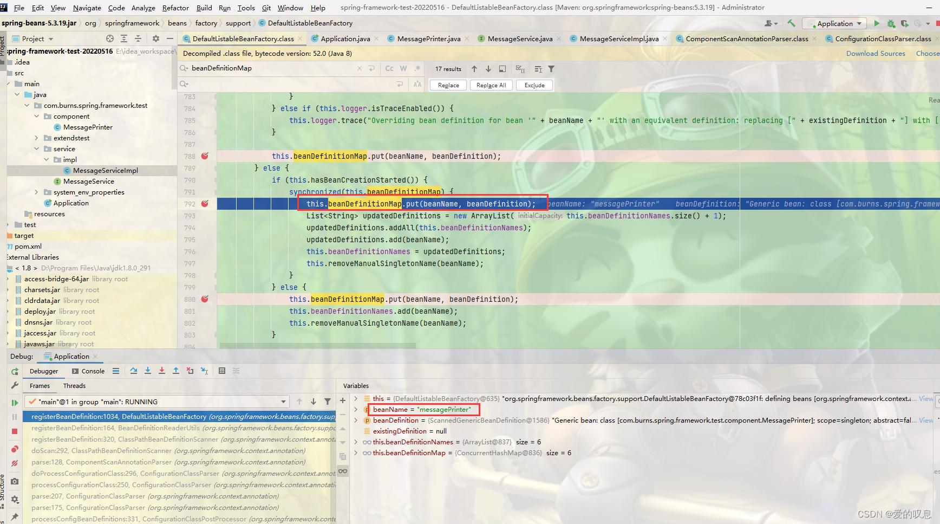Image resolution: width=940 pixels, height=524 pixels.
Task: Click the green Debug bug icon in toolbar
Action: click(891, 24)
